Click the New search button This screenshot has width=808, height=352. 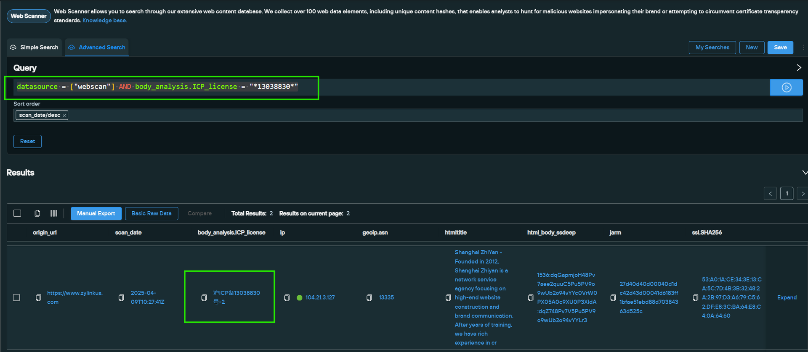click(x=752, y=47)
